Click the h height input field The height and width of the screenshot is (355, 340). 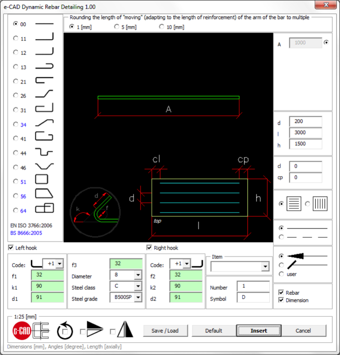[306, 144]
